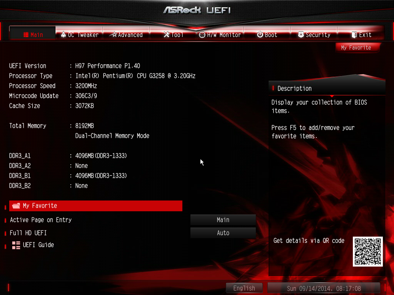
Task: Click the My Favorite button at top right
Action: coord(357,48)
